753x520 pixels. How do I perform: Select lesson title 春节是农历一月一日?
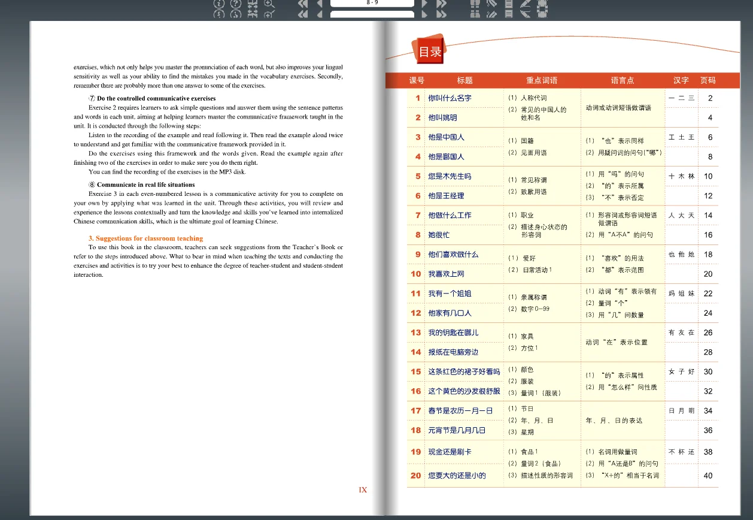click(460, 411)
